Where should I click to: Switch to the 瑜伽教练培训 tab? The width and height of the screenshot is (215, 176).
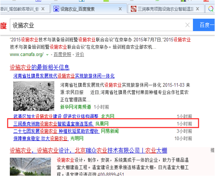point(25,9)
